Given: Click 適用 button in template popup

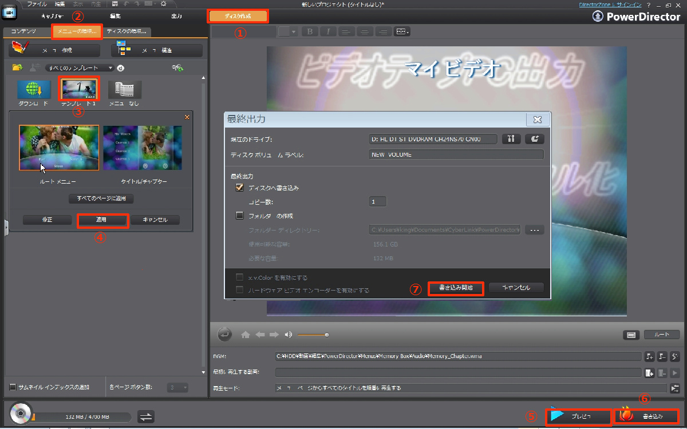Looking at the screenshot, I should (101, 220).
